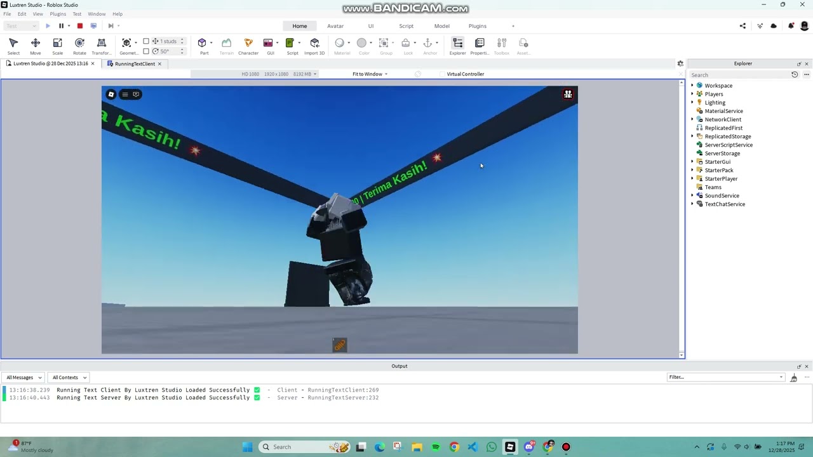
Task: Choose the Select tool
Action: pos(13,46)
